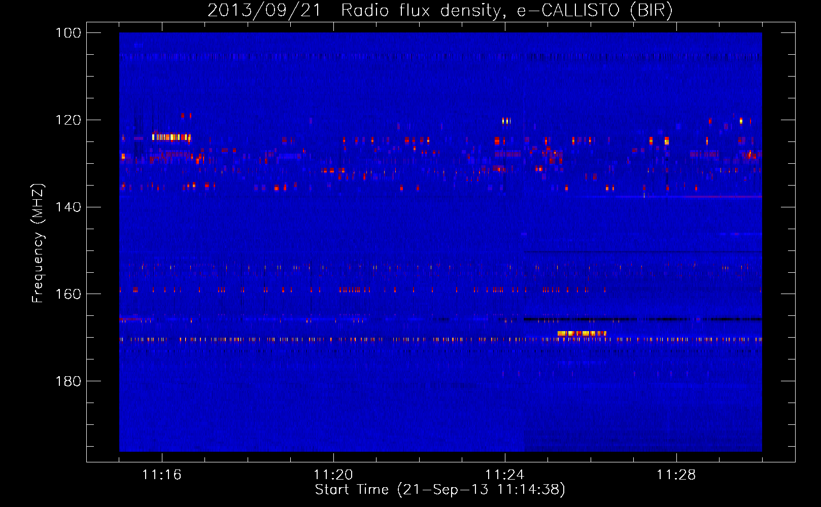
Task: Click the 'Start Time (21-Sep-13 11:14:38)' label
Action: click(440, 490)
